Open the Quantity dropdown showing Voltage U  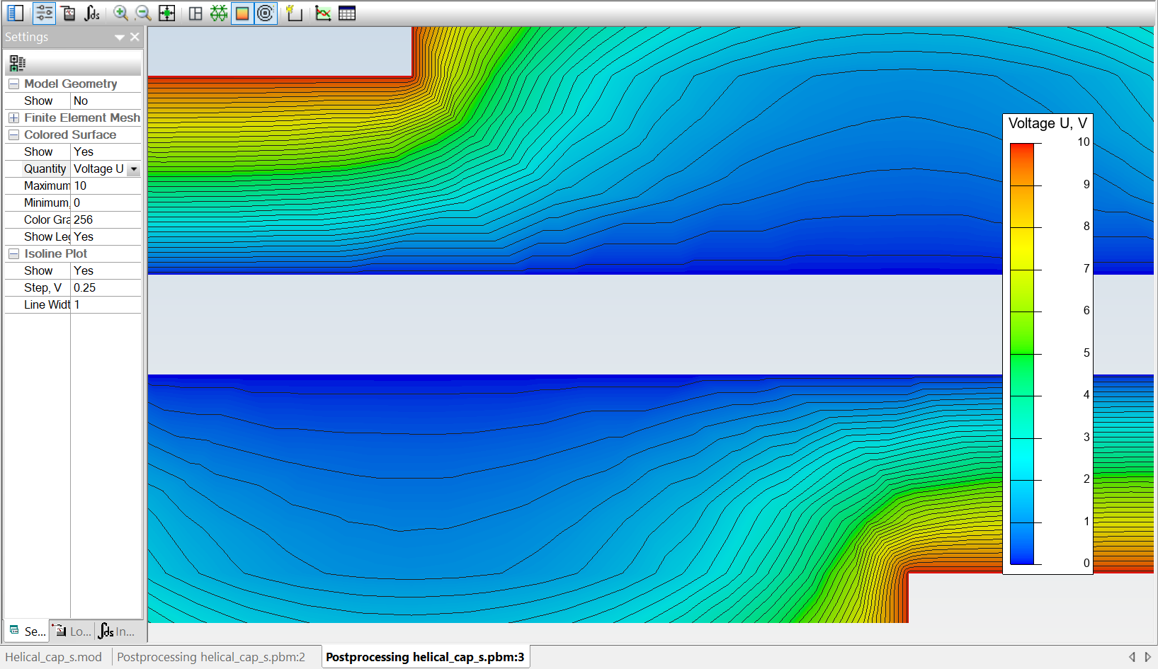pyautogui.click(x=133, y=168)
